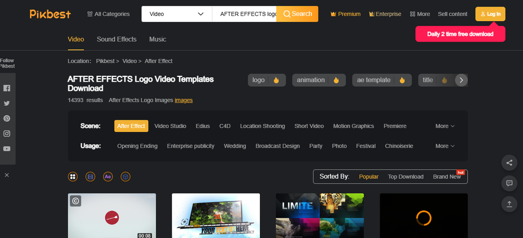523x238 pixels.
Task: Go to Pikbest breadcrumb link
Action: [105, 61]
